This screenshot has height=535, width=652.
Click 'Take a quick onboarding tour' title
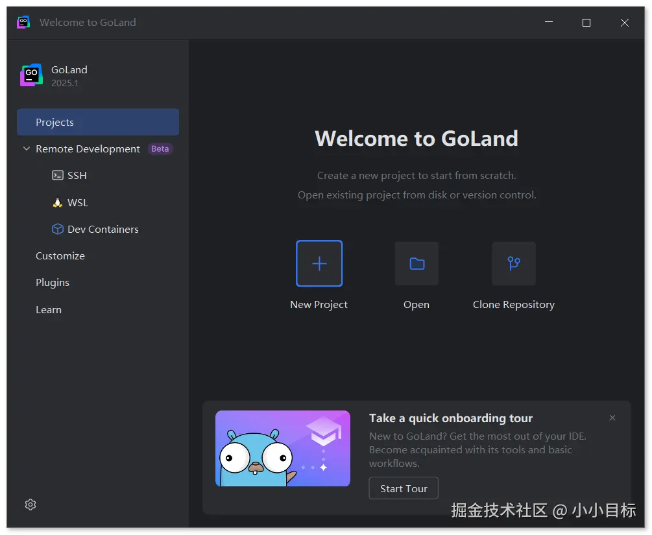tap(451, 418)
